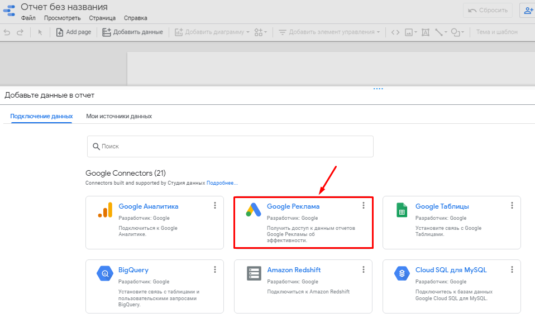535x318 pixels.
Task: Open the shape tool dropdown
Action: [x=457, y=32]
